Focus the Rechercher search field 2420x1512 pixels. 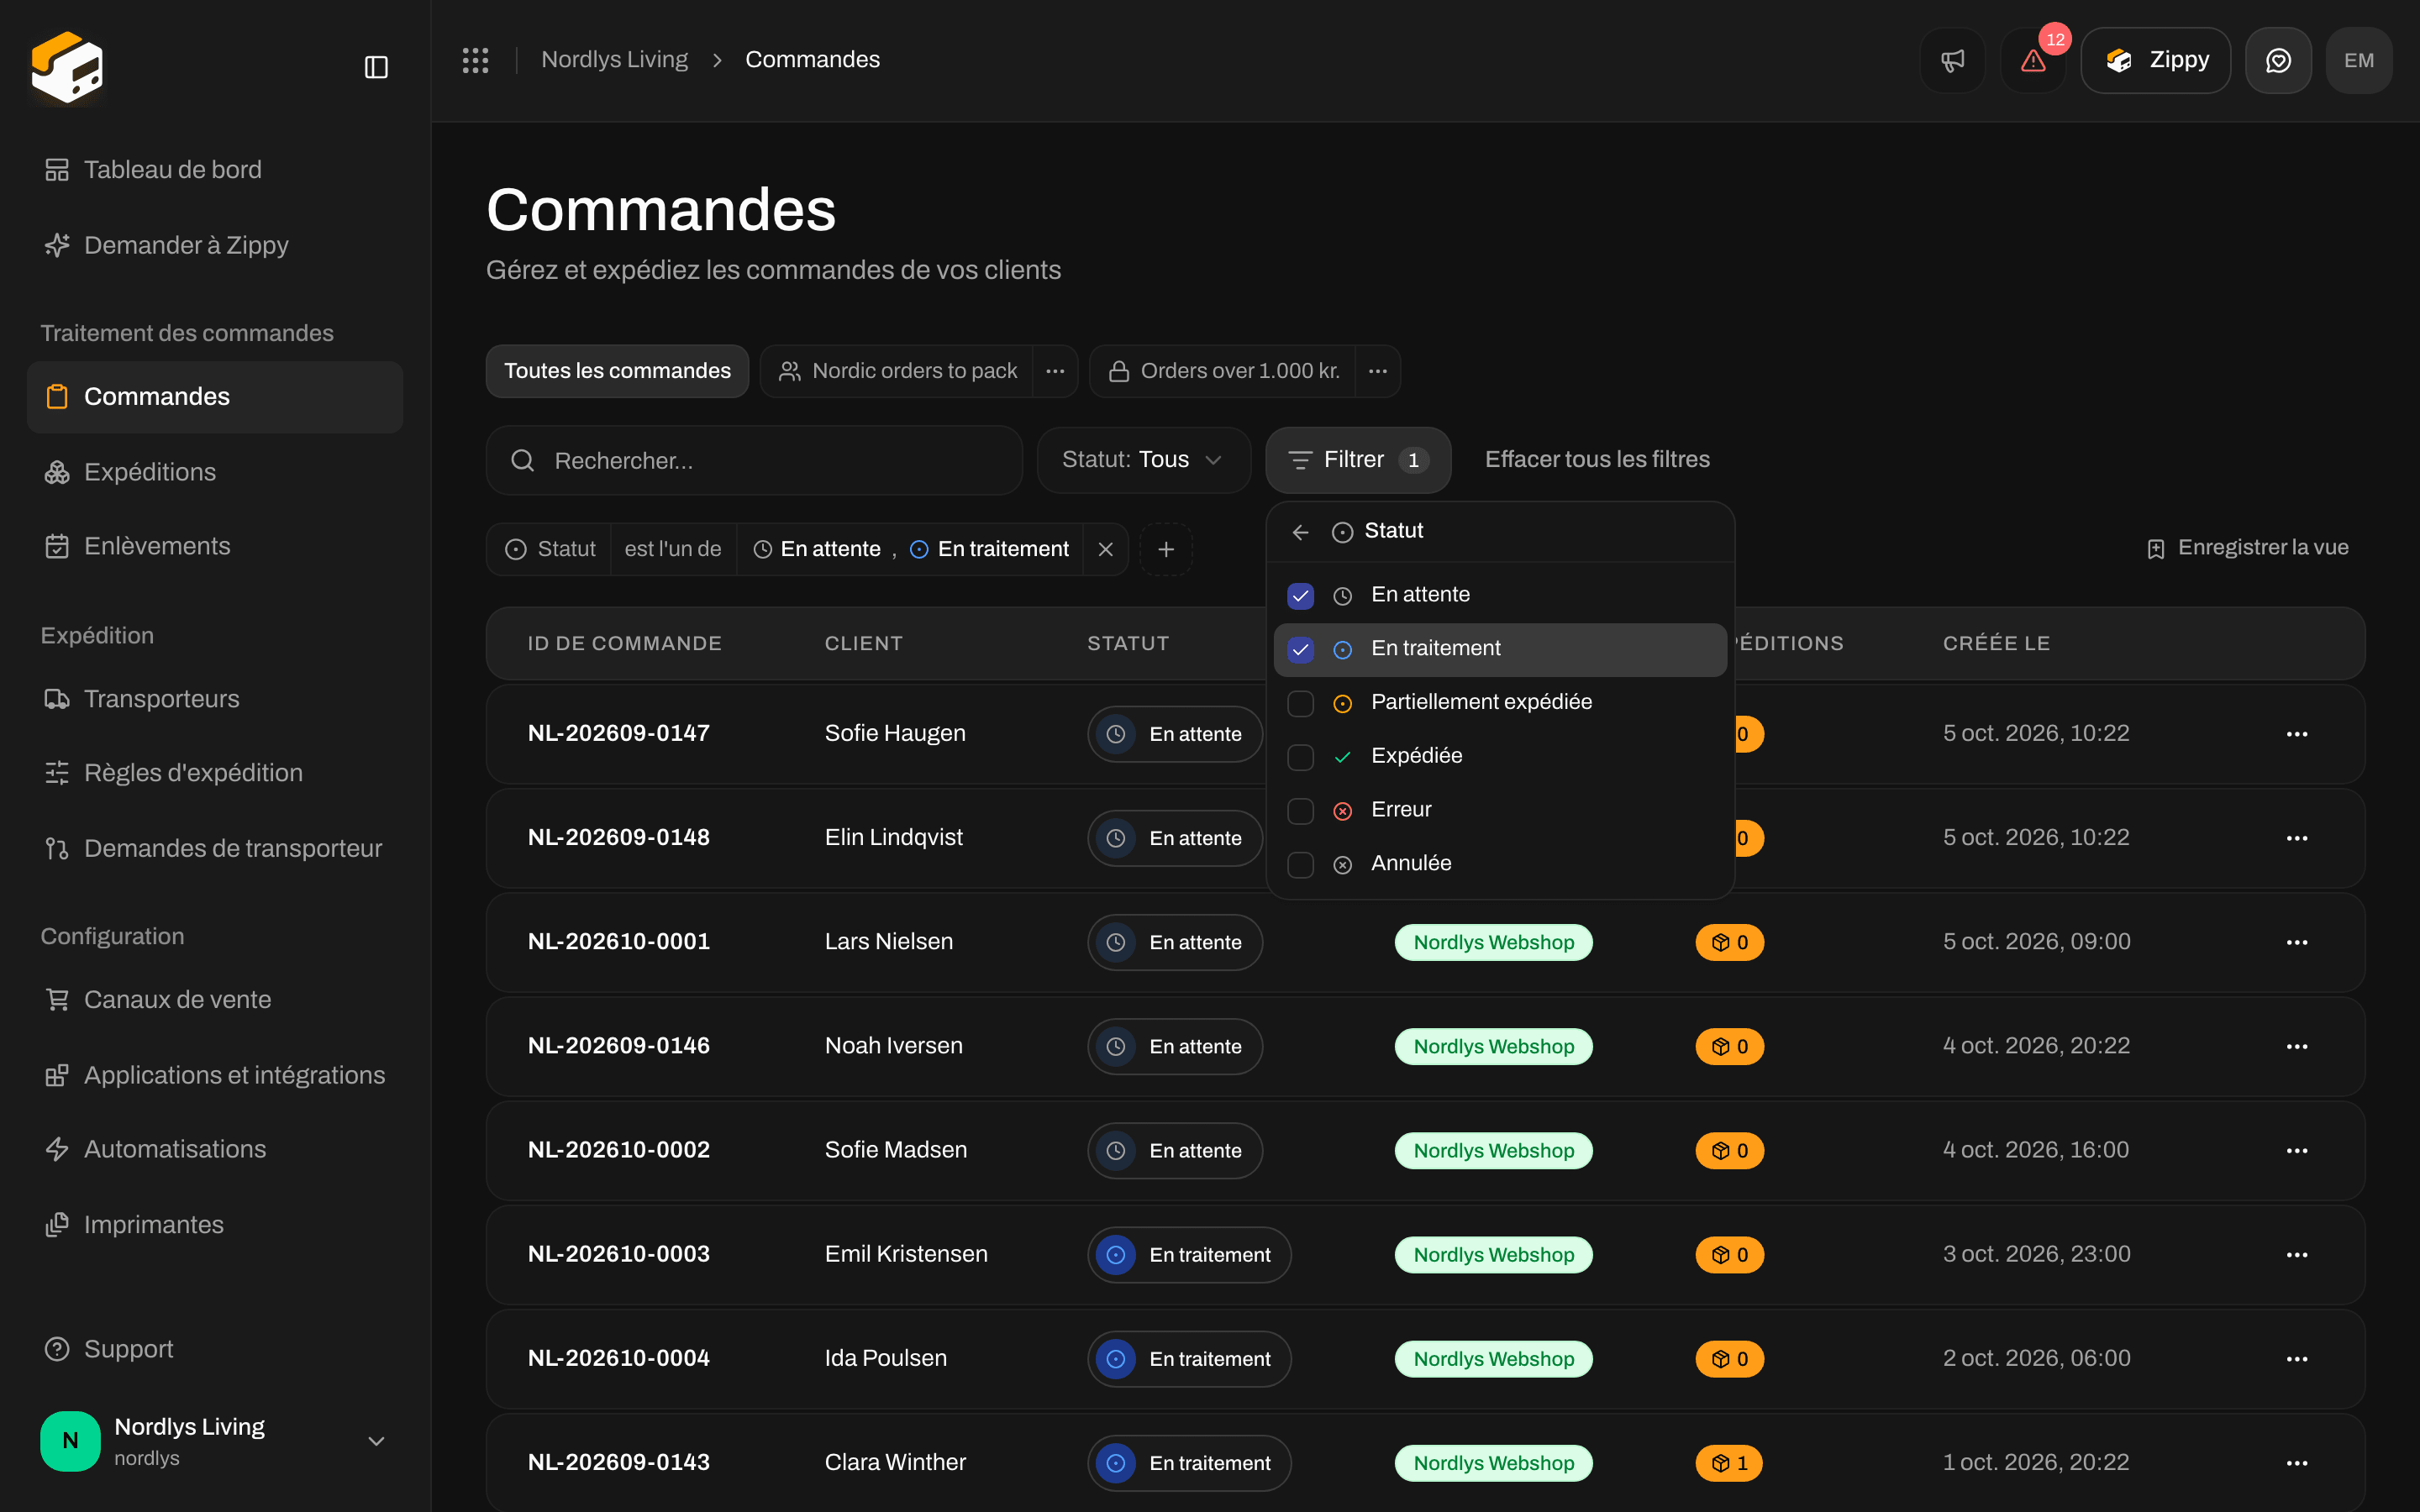pos(754,460)
